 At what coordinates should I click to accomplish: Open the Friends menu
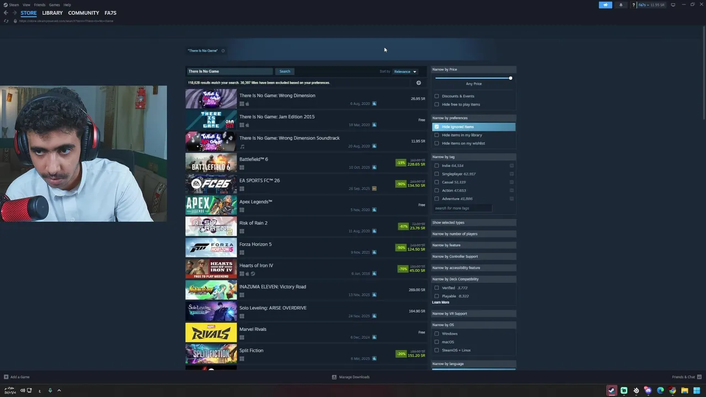[40, 5]
